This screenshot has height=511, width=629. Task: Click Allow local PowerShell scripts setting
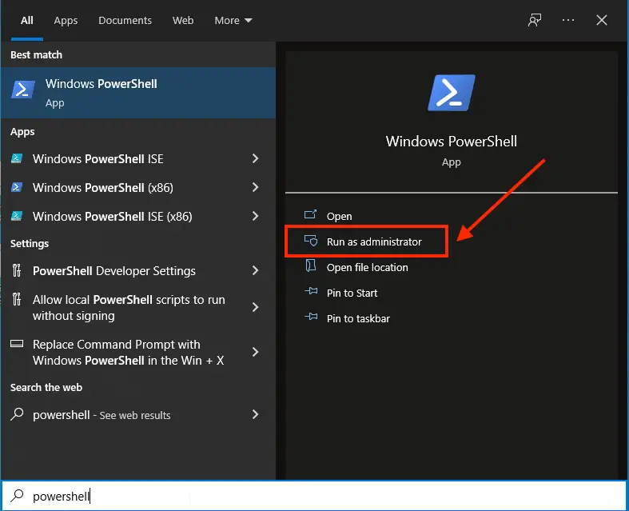128,308
